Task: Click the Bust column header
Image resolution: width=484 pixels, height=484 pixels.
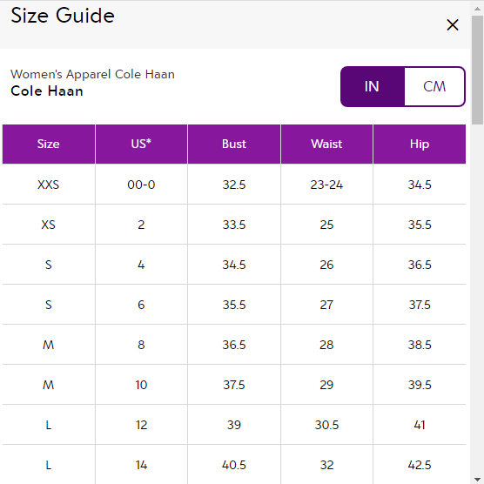Action: pyautogui.click(x=234, y=144)
